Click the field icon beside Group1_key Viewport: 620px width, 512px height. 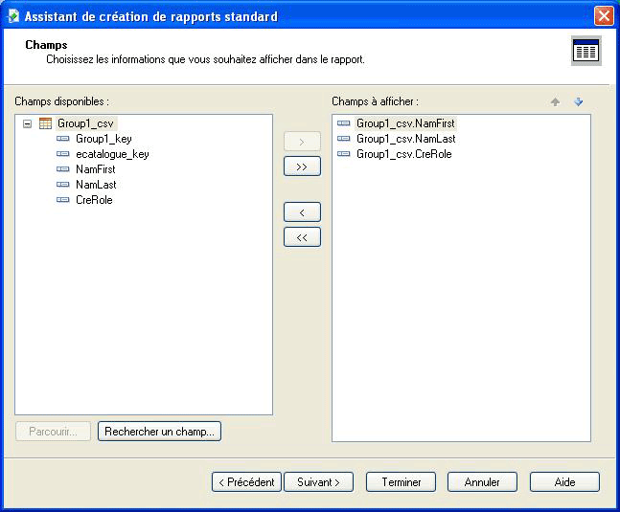[x=63, y=139]
